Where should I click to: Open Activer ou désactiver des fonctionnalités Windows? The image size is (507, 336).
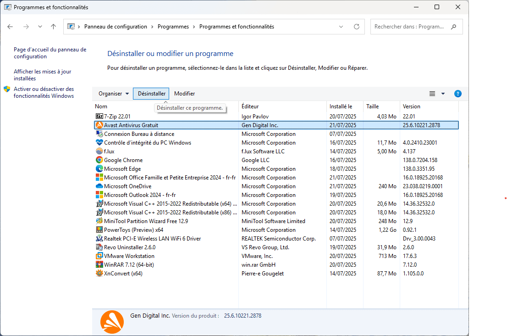pos(44,92)
